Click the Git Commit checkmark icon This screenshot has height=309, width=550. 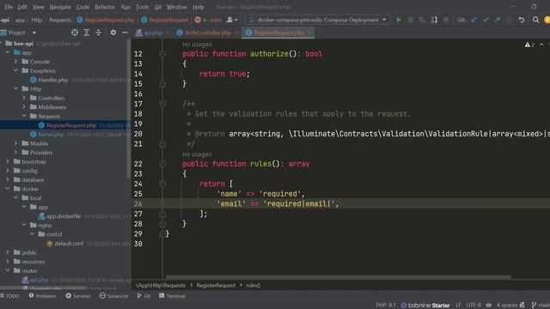[x=486, y=20]
